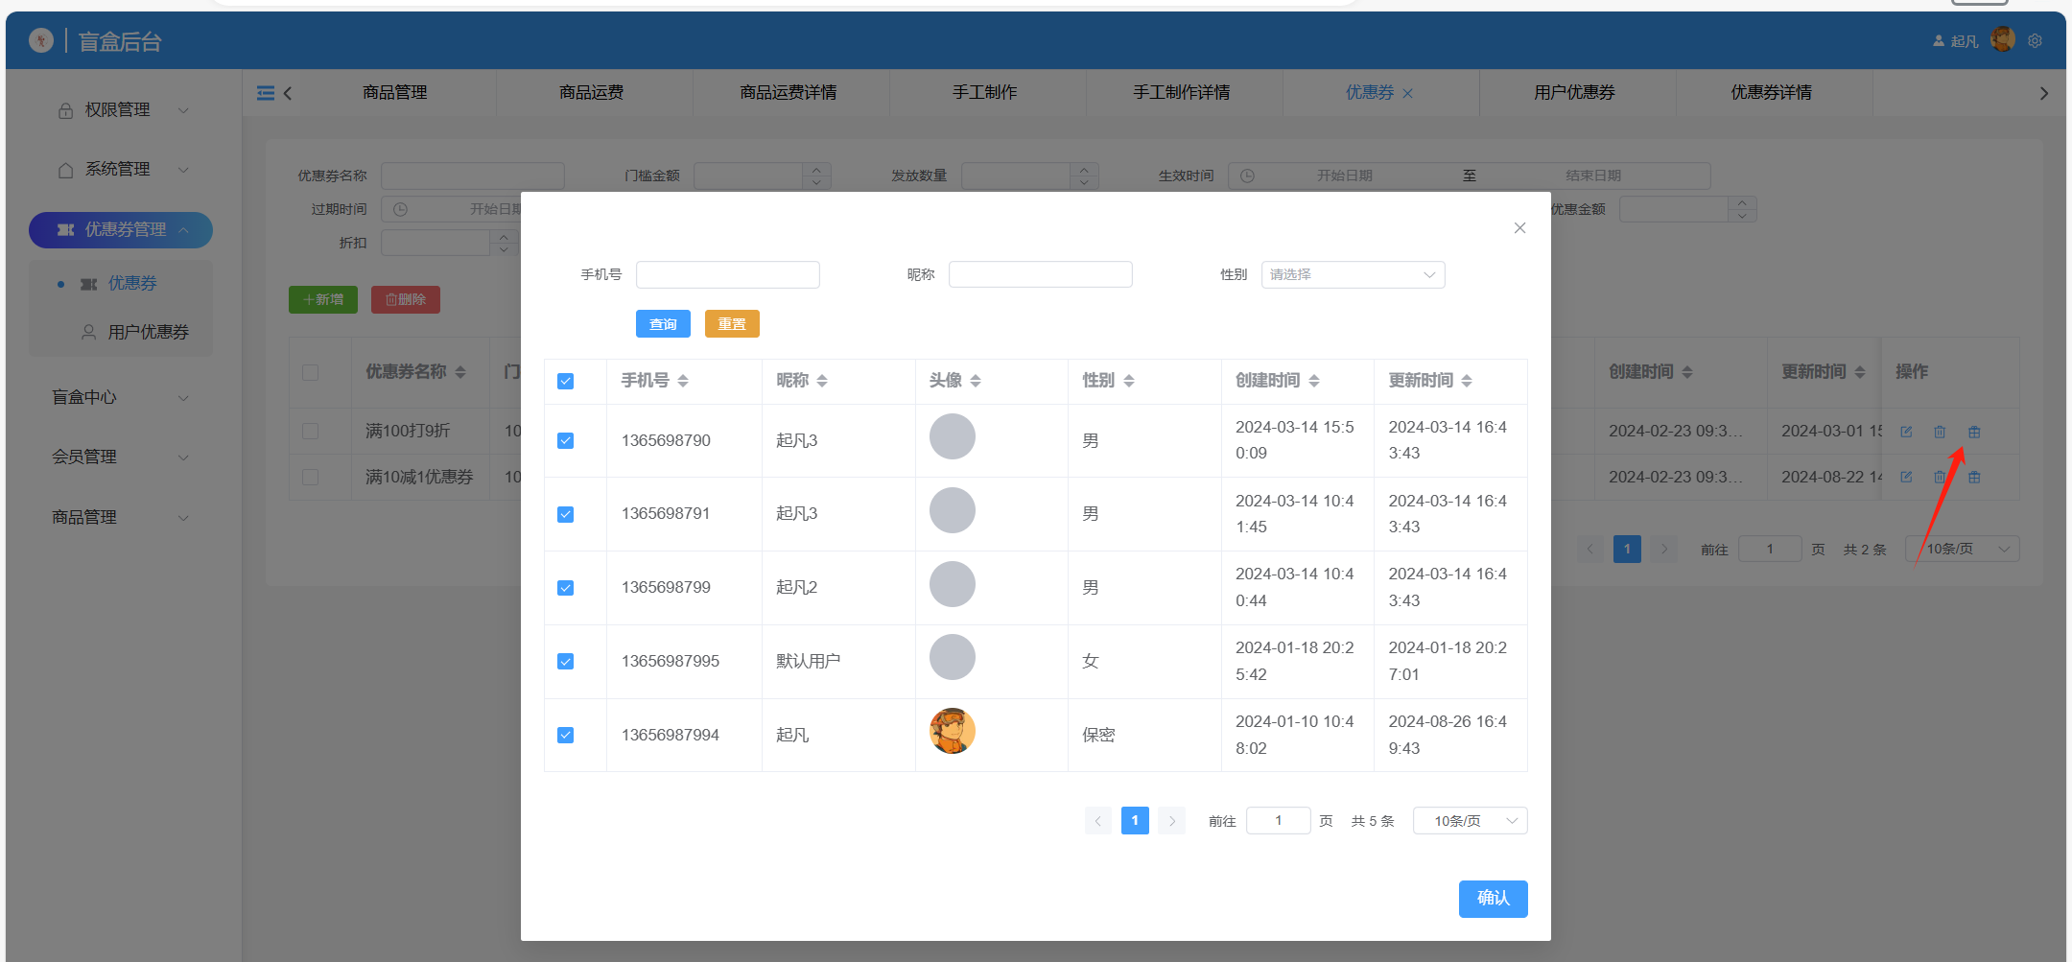Uncheck user 13656987995

pyautogui.click(x=566, y=662)
